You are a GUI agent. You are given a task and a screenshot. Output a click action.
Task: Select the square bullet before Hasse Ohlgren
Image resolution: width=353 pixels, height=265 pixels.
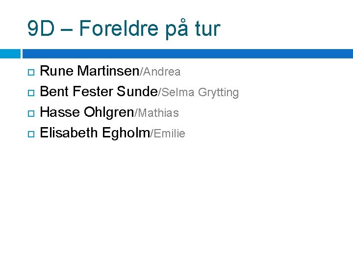[31, 113]
